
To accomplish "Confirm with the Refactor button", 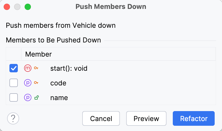I will point(194,118).
